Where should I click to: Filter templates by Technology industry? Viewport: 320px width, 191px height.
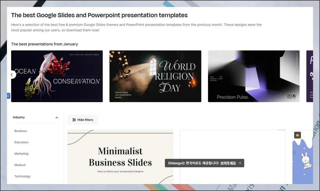(x=22, y=176)
